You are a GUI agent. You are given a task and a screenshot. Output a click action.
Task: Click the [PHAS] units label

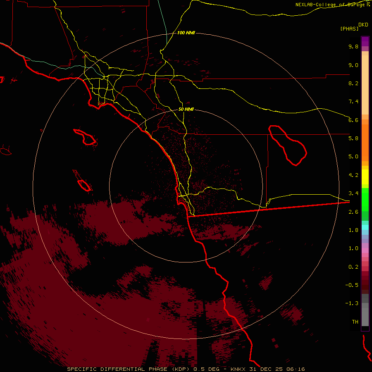tap(349, 29)
